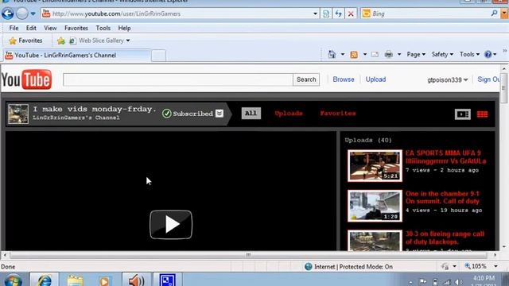
Task: Open the command bar Tools dropdown
Action: 469,55
